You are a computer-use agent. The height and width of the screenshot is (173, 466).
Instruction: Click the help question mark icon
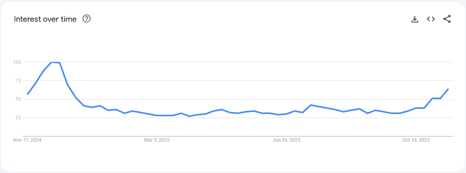click(x=87, y=18)
